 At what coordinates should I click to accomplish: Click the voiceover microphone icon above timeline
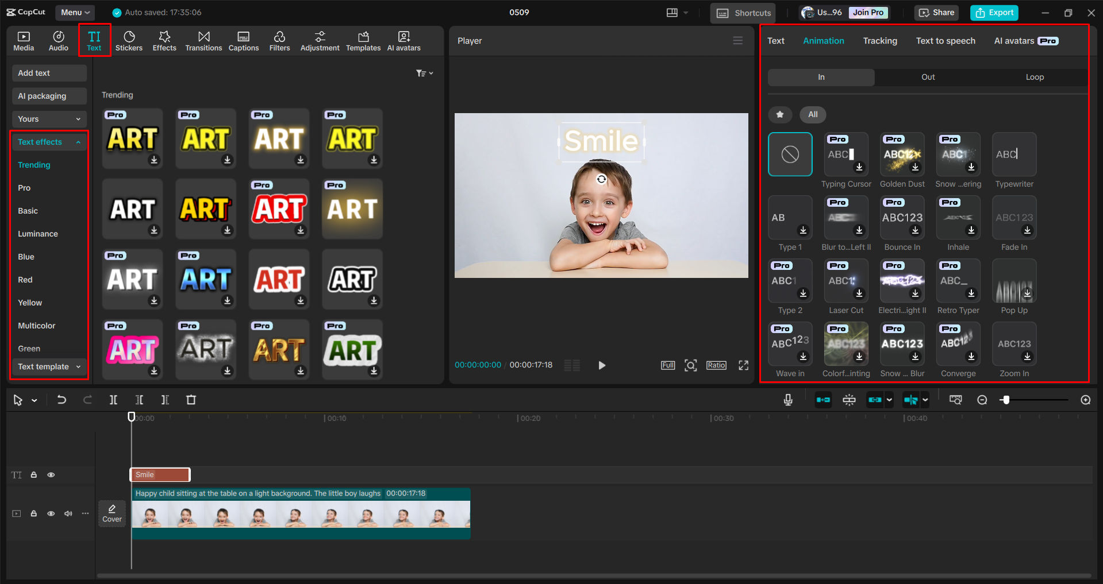point(787,400)
